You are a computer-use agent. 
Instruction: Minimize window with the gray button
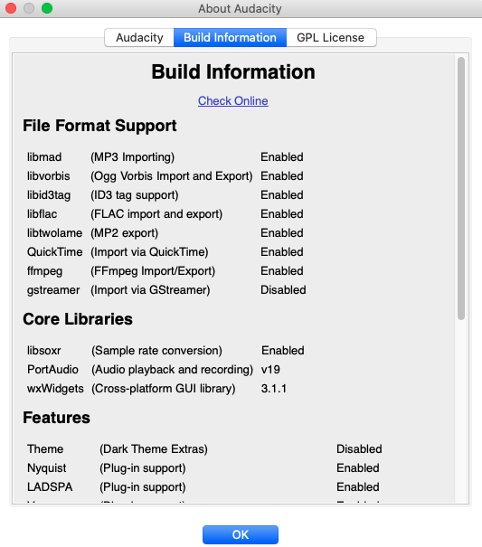click(29, 8)
